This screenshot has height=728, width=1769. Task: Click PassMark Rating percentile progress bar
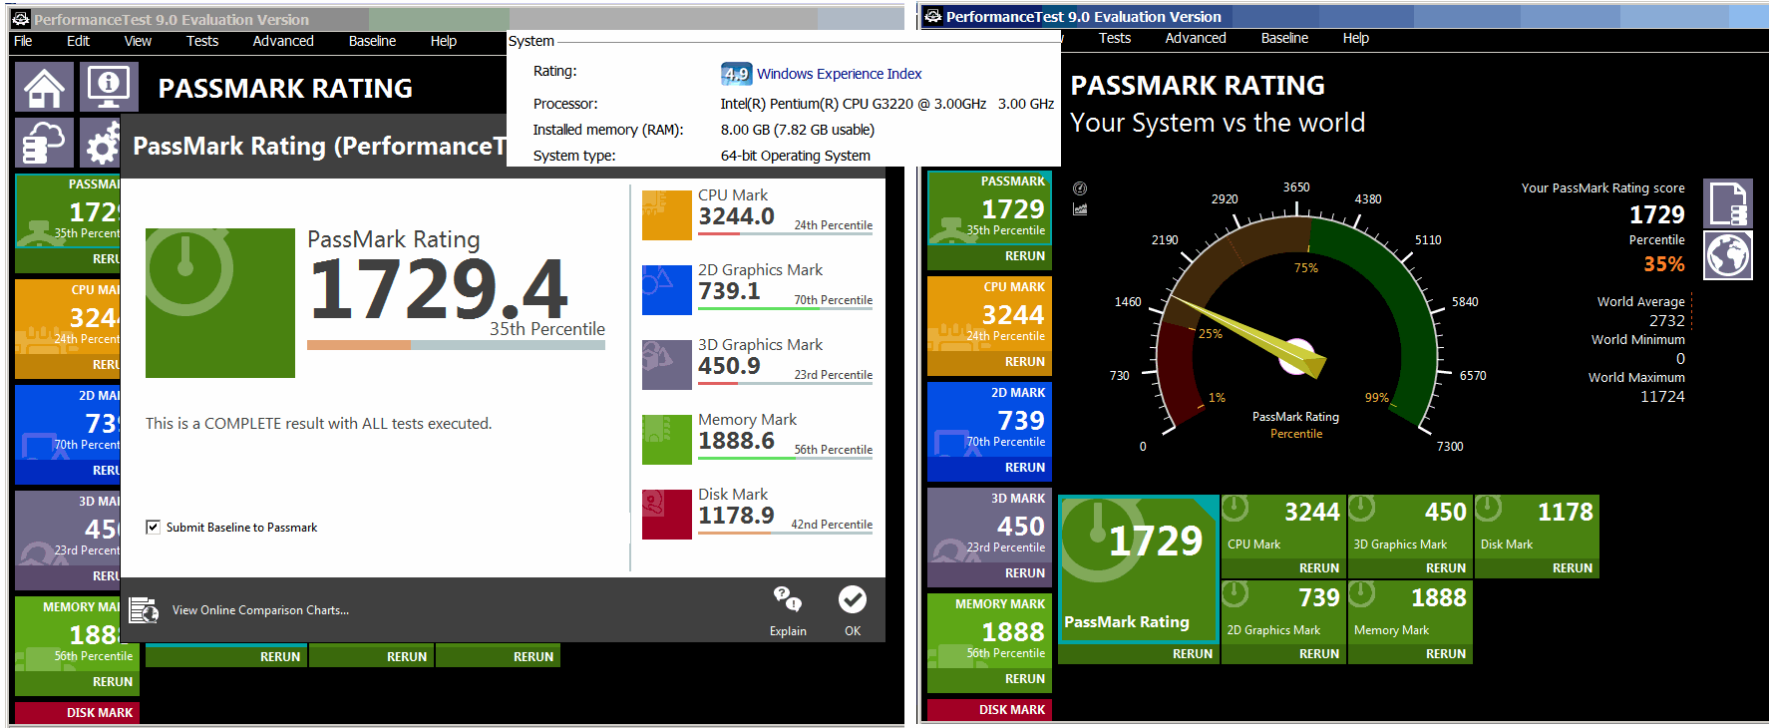click(456, 345)
